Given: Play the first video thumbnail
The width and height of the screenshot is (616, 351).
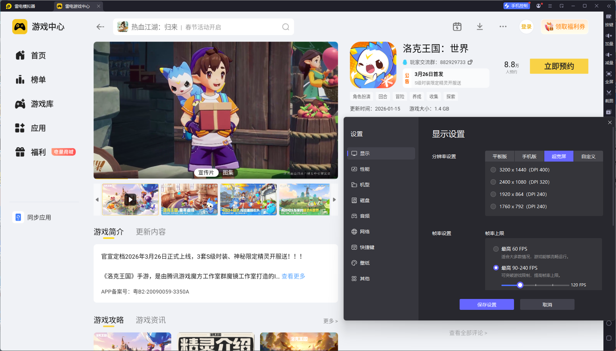Looking at the screenshot, I should pos(130,200).
